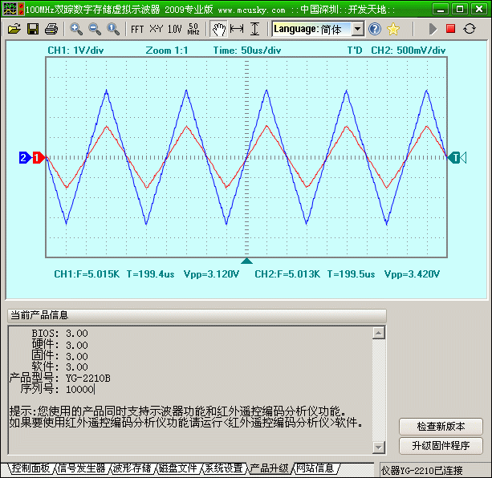
Task: Open FFT analysis from the toolbar
Action: [x=137, y=29]
